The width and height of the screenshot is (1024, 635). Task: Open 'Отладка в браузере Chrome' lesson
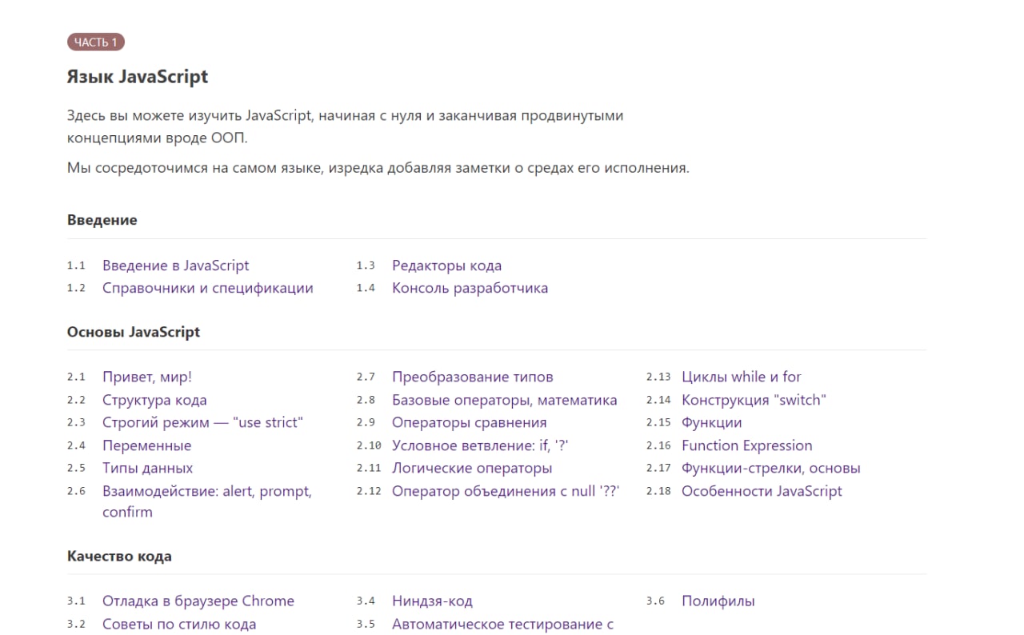pos(198,601)
